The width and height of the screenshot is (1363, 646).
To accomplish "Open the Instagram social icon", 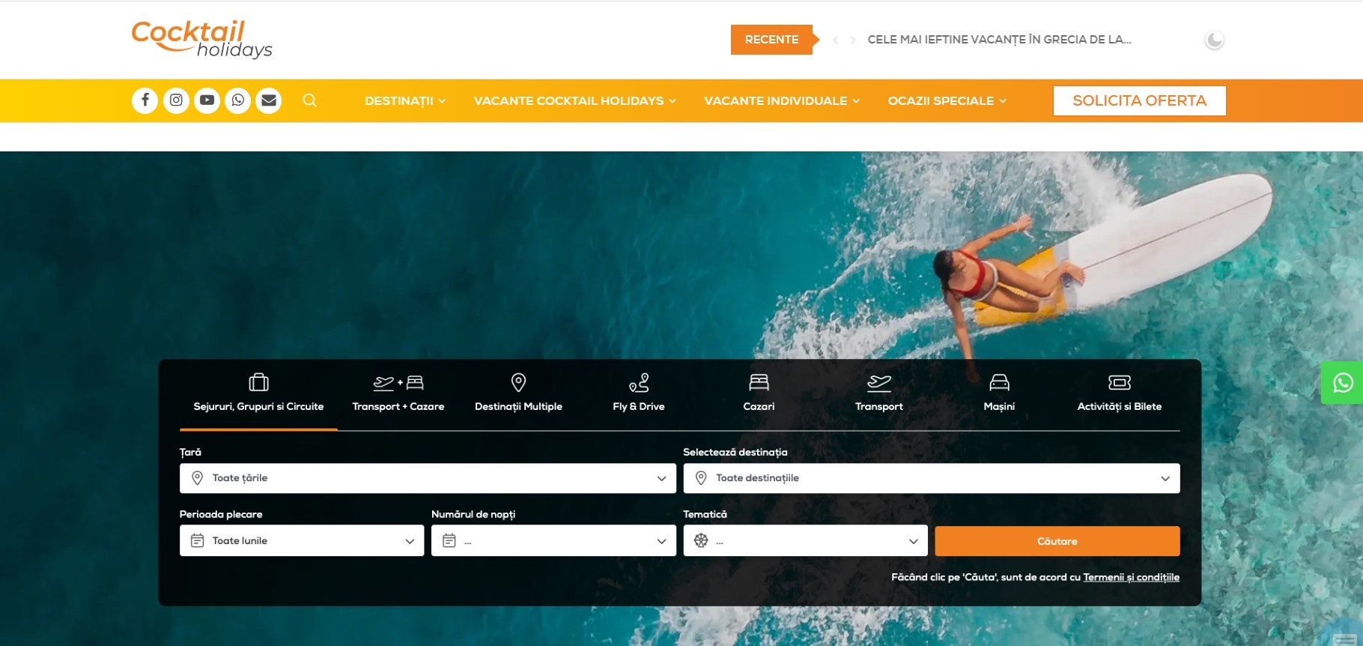I will click(176, 100).
